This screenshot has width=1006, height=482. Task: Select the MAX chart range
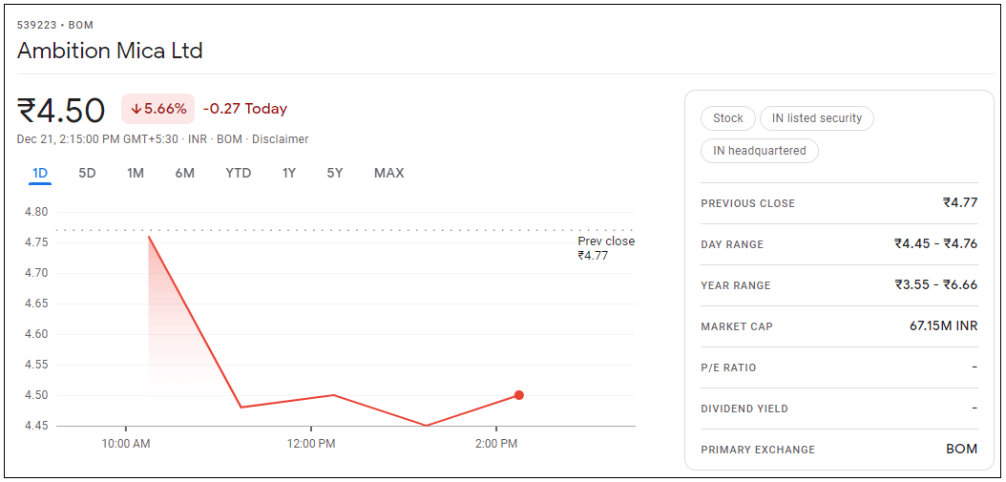388,174
